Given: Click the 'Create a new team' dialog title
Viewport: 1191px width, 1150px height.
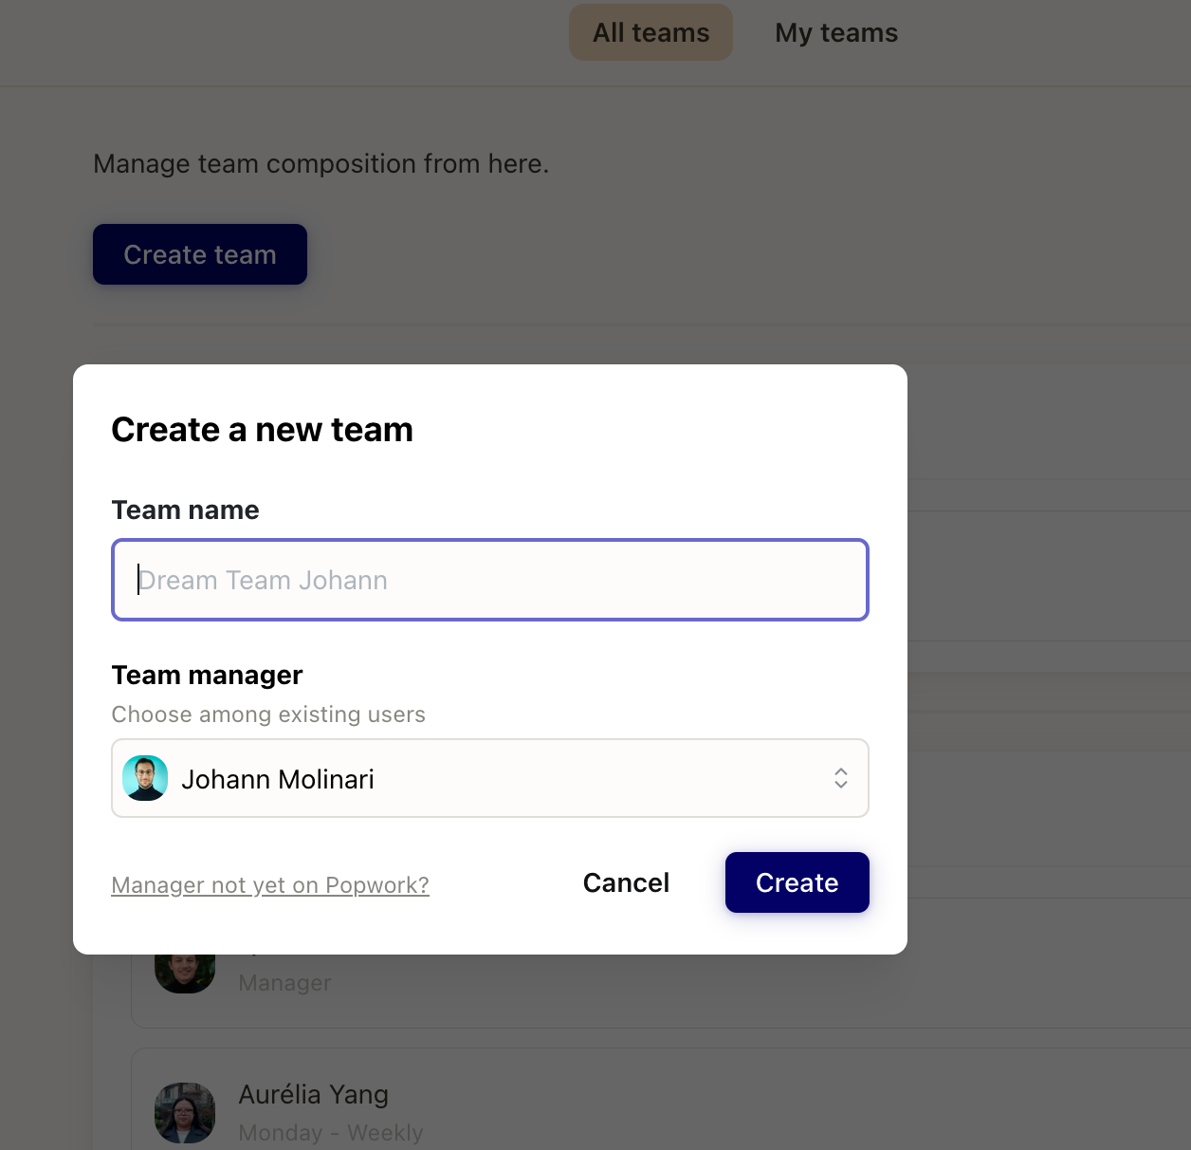Looking at the screenshot, I should coord(262,429).
